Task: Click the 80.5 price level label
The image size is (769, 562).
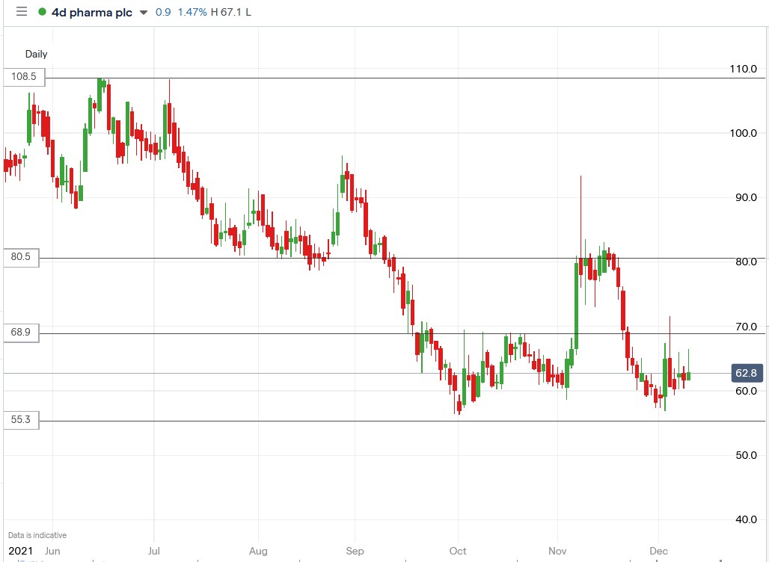Action: point(20,258)
